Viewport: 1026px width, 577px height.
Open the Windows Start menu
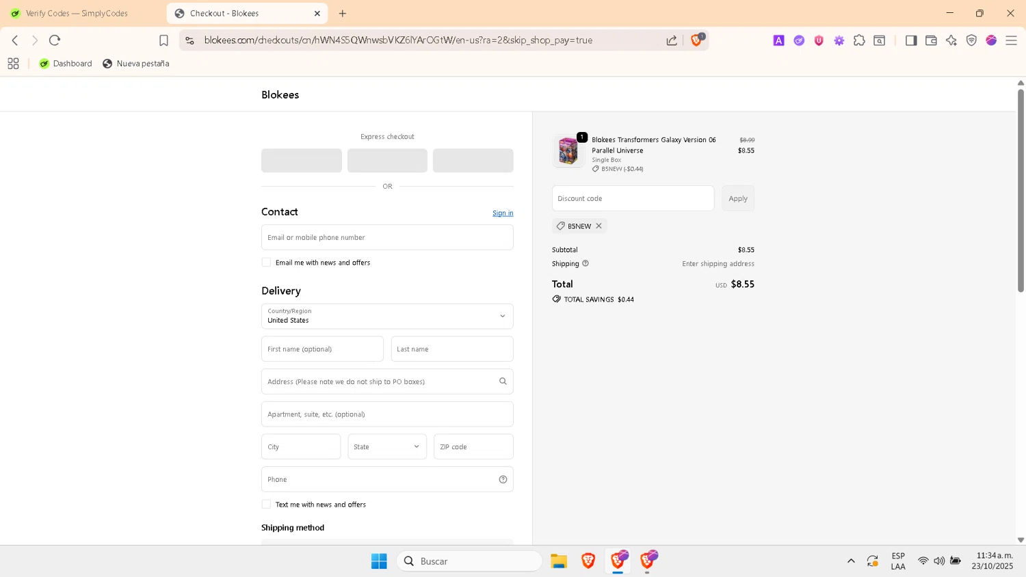(379, 561)
